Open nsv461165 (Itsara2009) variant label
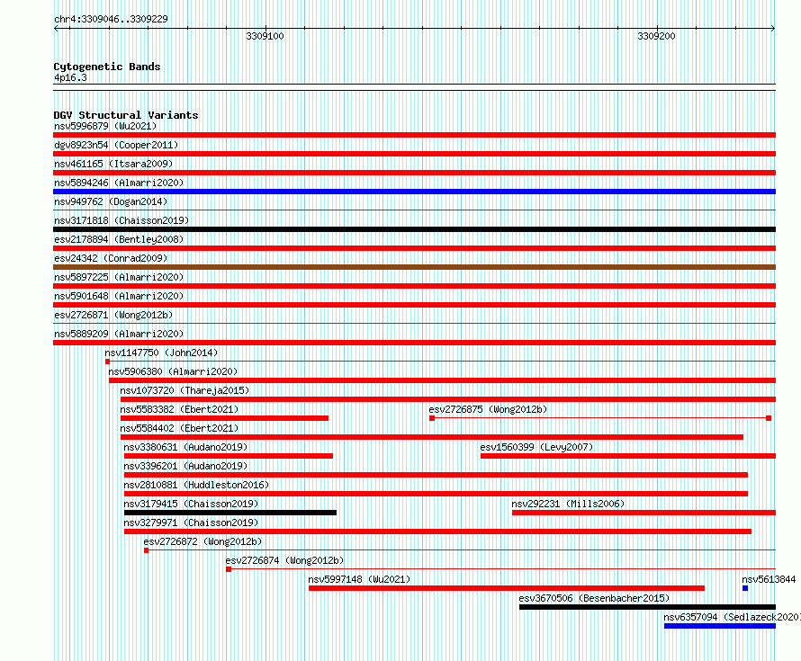Screen dimensions: 801x661 113,164
